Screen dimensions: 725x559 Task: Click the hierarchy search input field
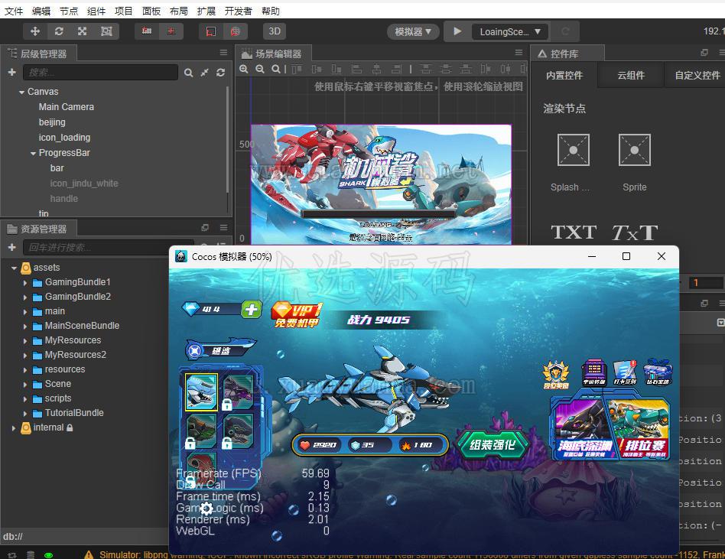(x=100, y=73)
